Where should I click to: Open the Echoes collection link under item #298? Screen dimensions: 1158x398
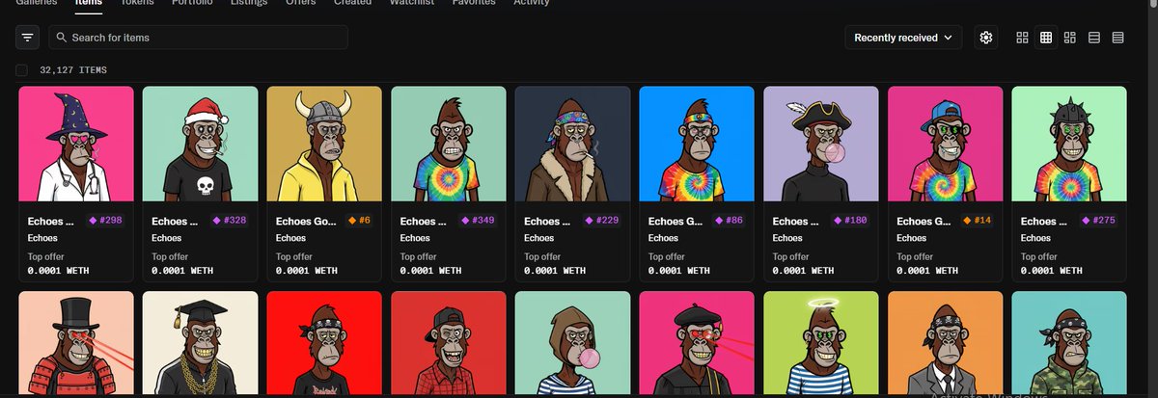coord(41,237)
